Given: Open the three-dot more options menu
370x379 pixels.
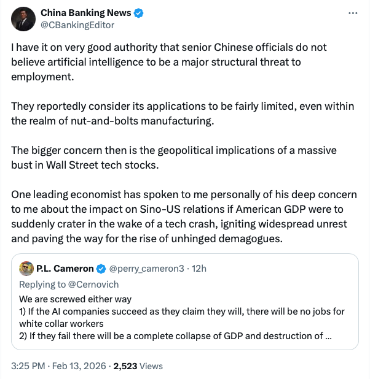Looking at the screenshot, I should [352, 13].
